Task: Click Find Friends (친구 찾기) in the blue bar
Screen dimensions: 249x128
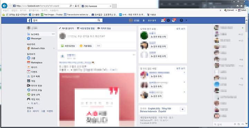Action: 152,21
